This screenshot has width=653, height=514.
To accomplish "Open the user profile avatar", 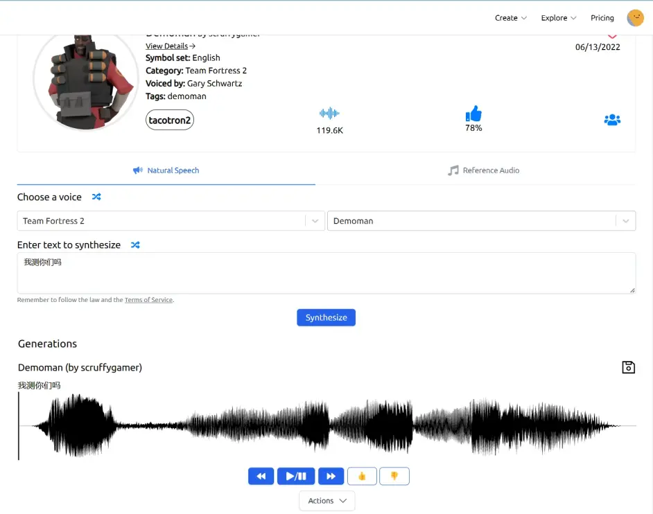I will pyautogui.click(x=635, y=18).
